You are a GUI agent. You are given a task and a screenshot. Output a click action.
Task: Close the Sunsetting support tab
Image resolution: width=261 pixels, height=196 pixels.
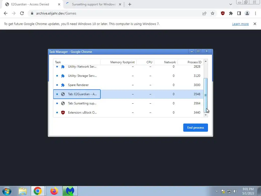click(x=120, y=4)
